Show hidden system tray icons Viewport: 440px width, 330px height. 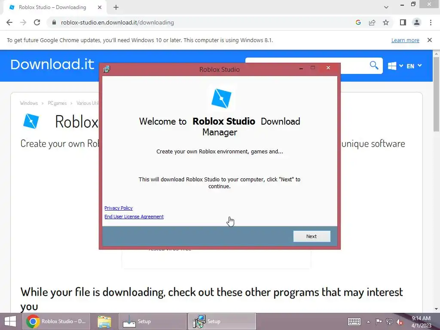(x=368, y=322)
